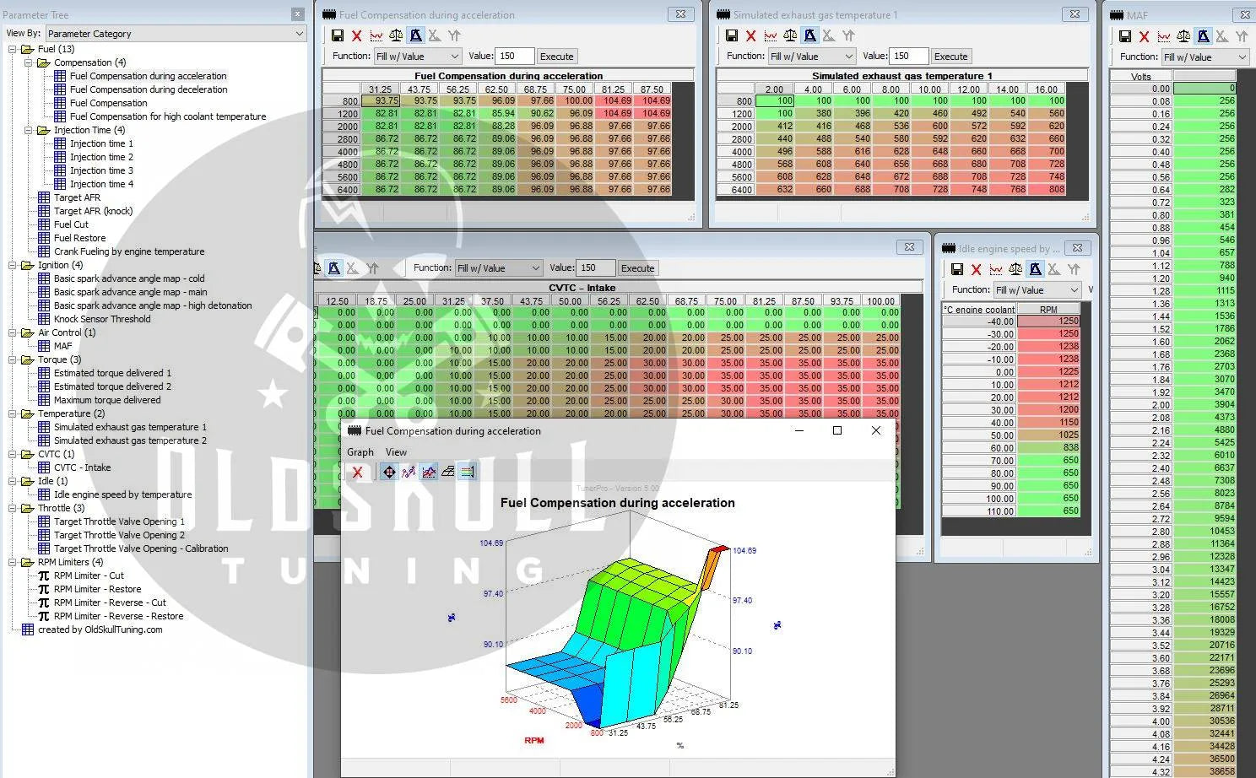
Task: Select Target AFR (knock) in parameter tree
Action: 93,211
